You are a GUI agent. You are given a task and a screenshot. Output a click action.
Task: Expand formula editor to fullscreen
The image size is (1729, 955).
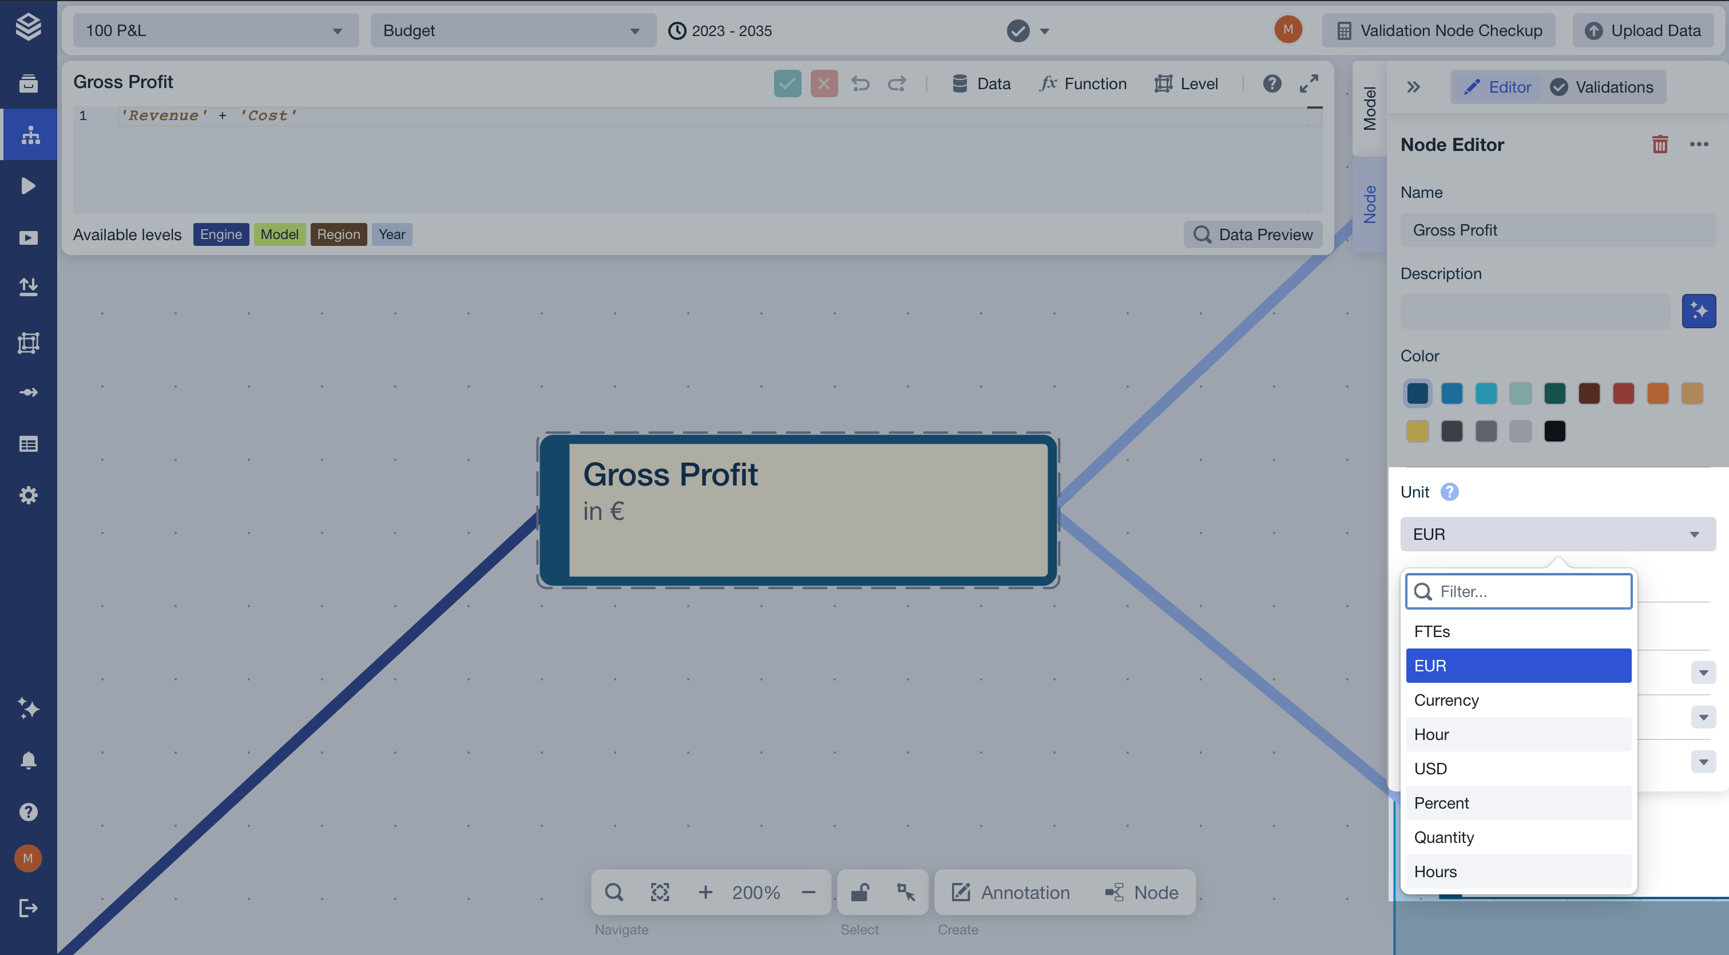pos(1308,84)
